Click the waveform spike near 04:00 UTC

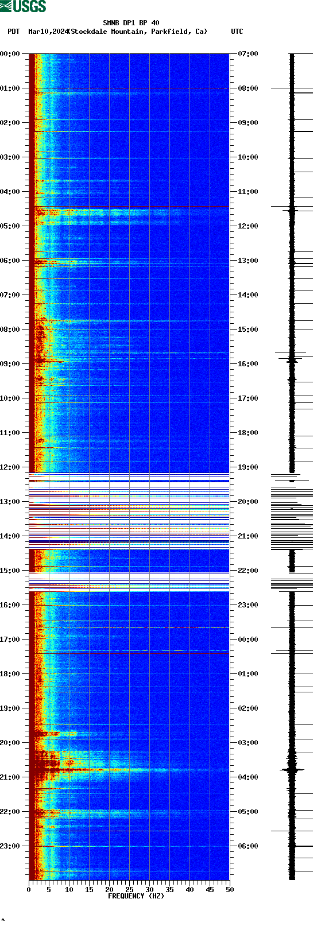coord(292,769)
